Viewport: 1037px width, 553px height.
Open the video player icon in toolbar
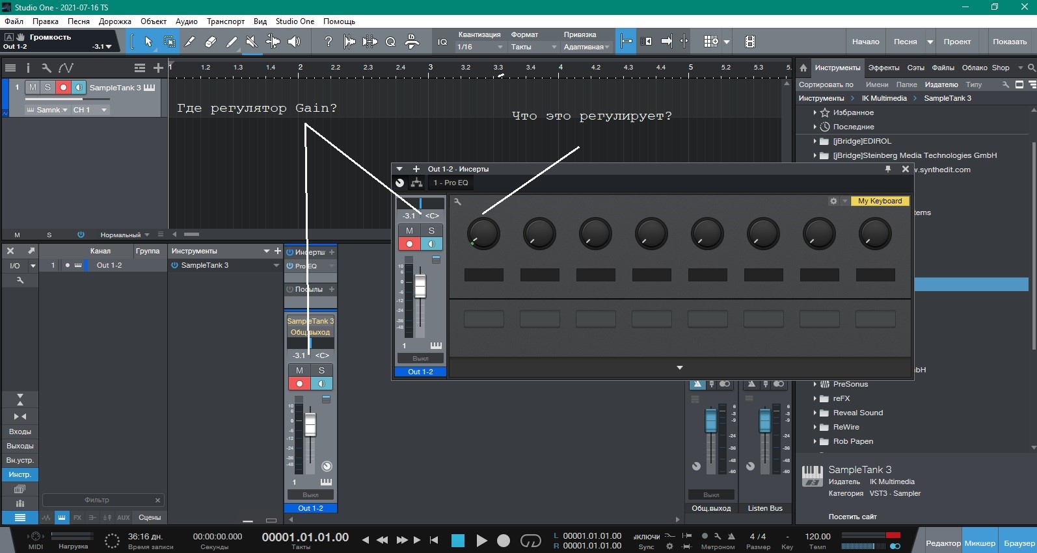pos(750,42)
